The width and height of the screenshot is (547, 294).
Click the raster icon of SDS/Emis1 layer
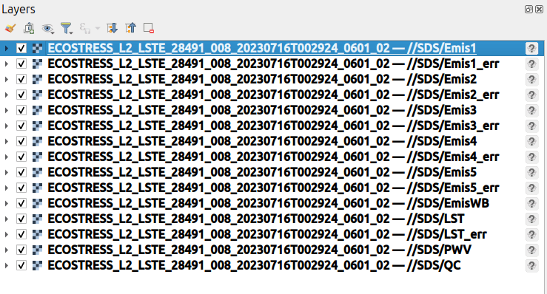37,48
